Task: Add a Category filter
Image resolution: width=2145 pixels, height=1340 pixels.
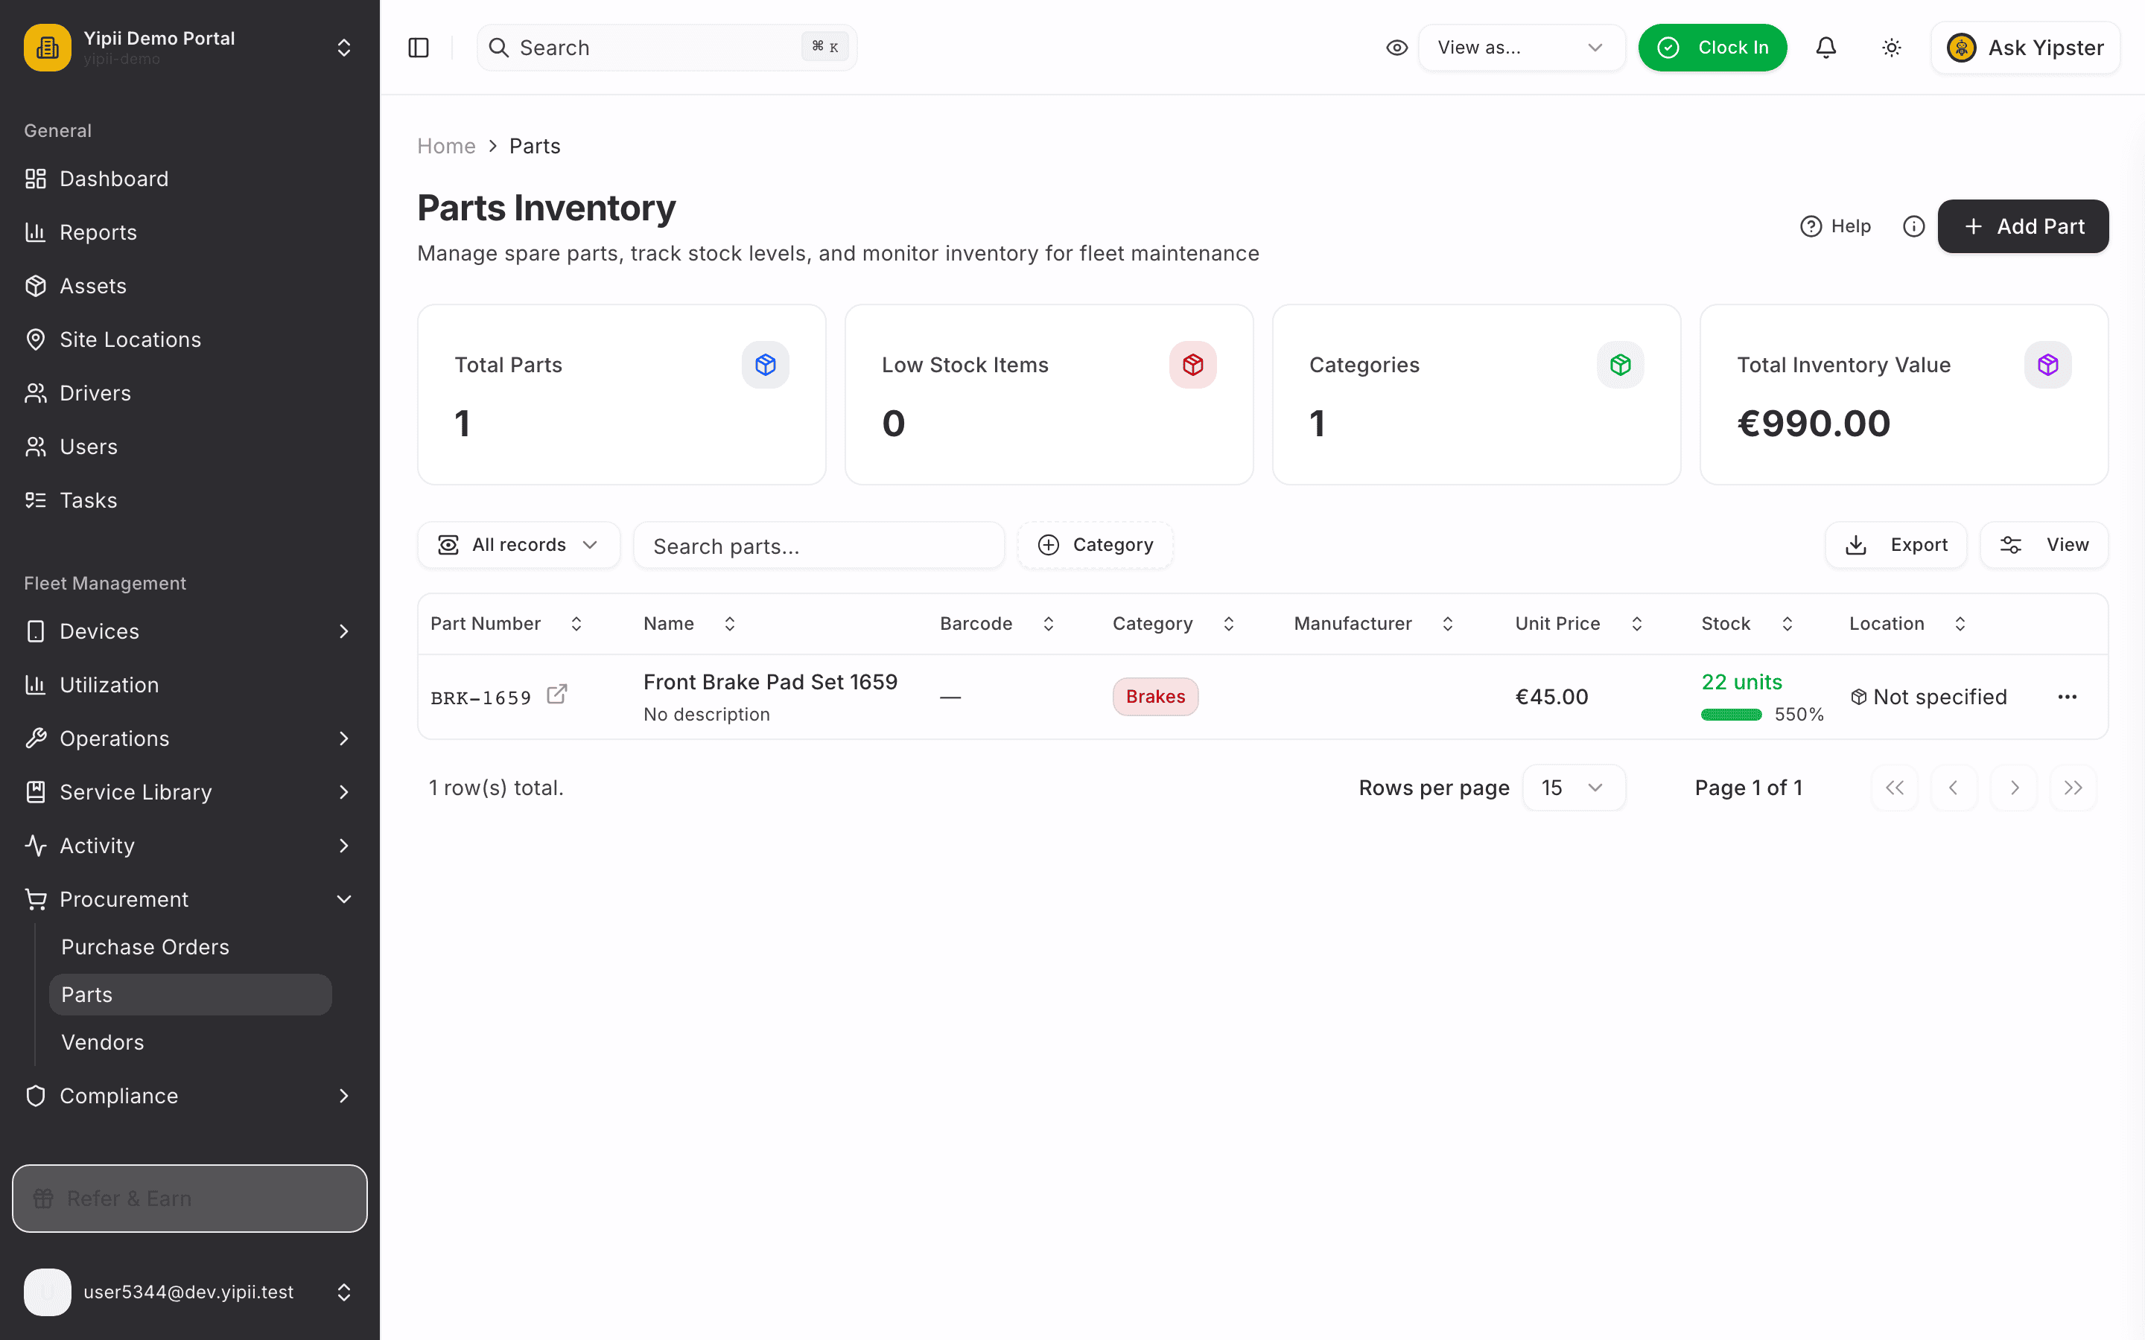Action: tap(1096, 545)
